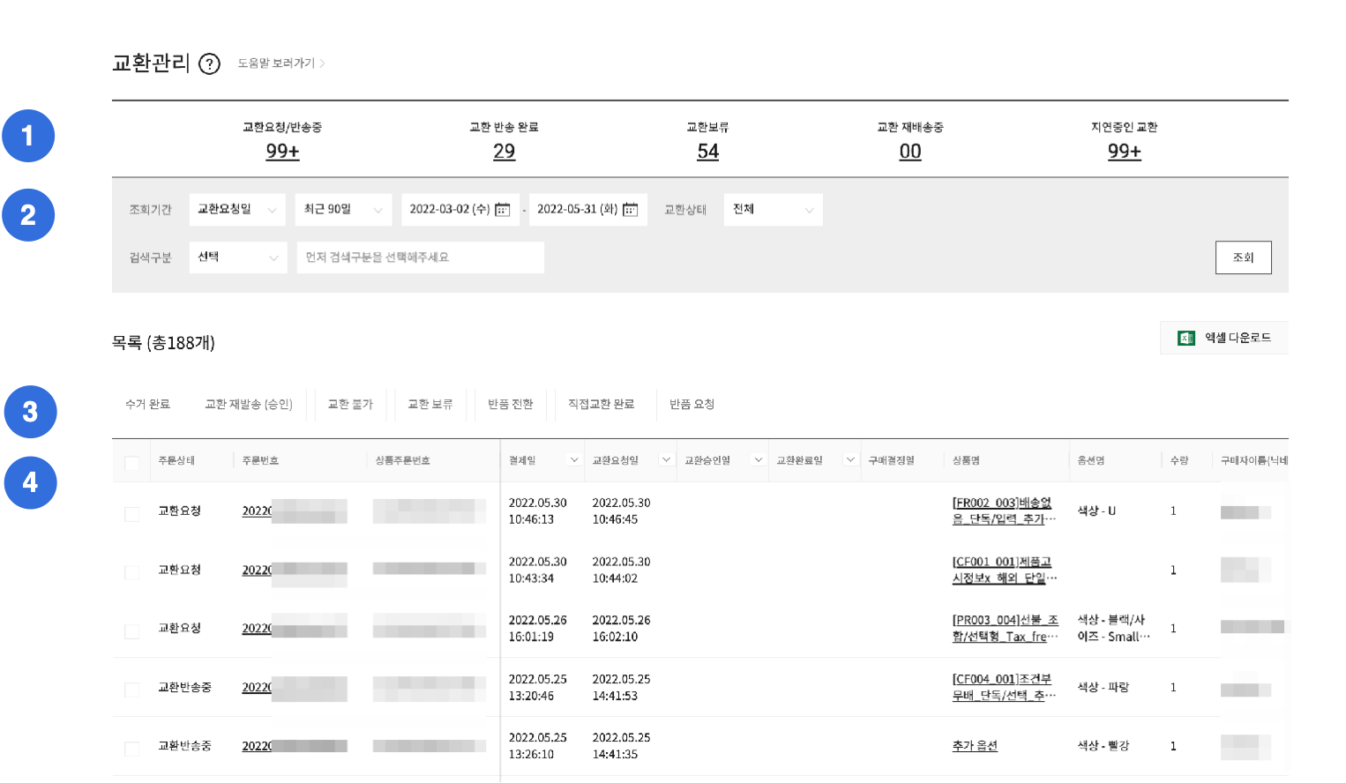
Task: Click the help question mark icon
Action: coord(209,64)
